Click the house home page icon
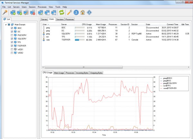 (x=83, y=13)
